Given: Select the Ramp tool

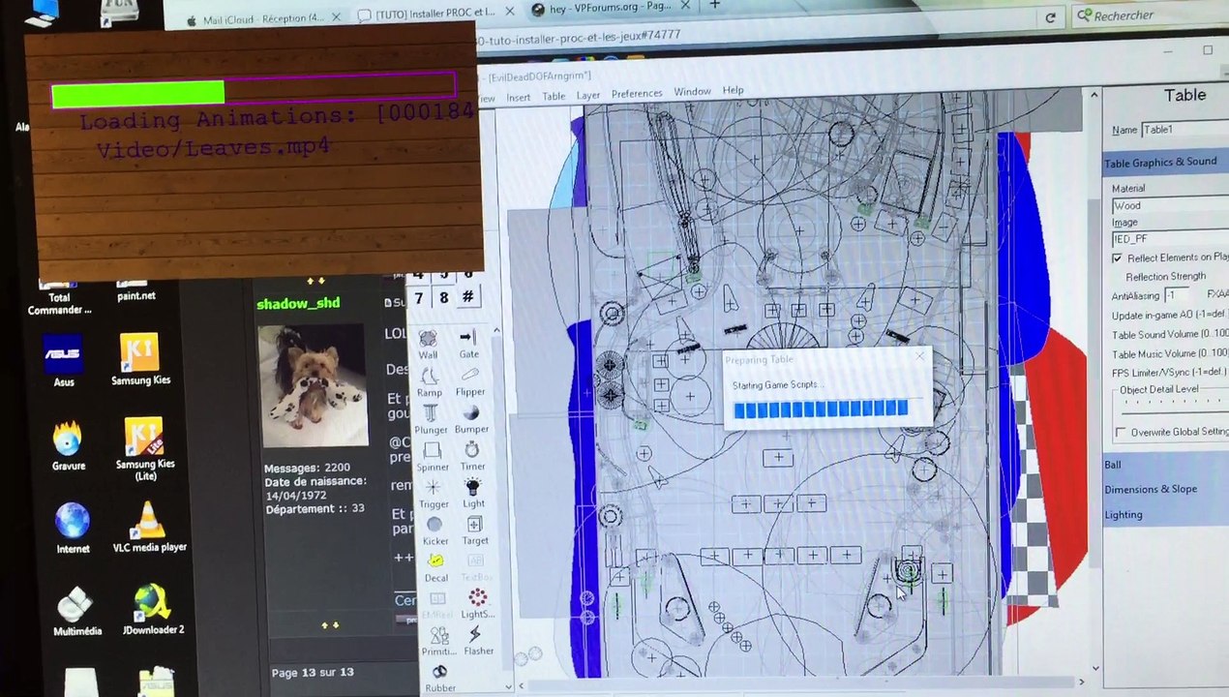Looking at the screenshot, I should point(430,381).
